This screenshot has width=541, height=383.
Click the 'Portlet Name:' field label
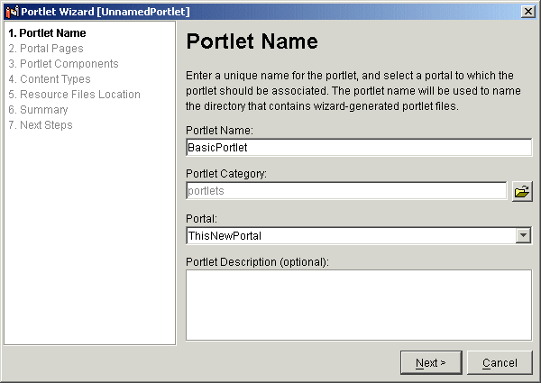pos(219,131)
